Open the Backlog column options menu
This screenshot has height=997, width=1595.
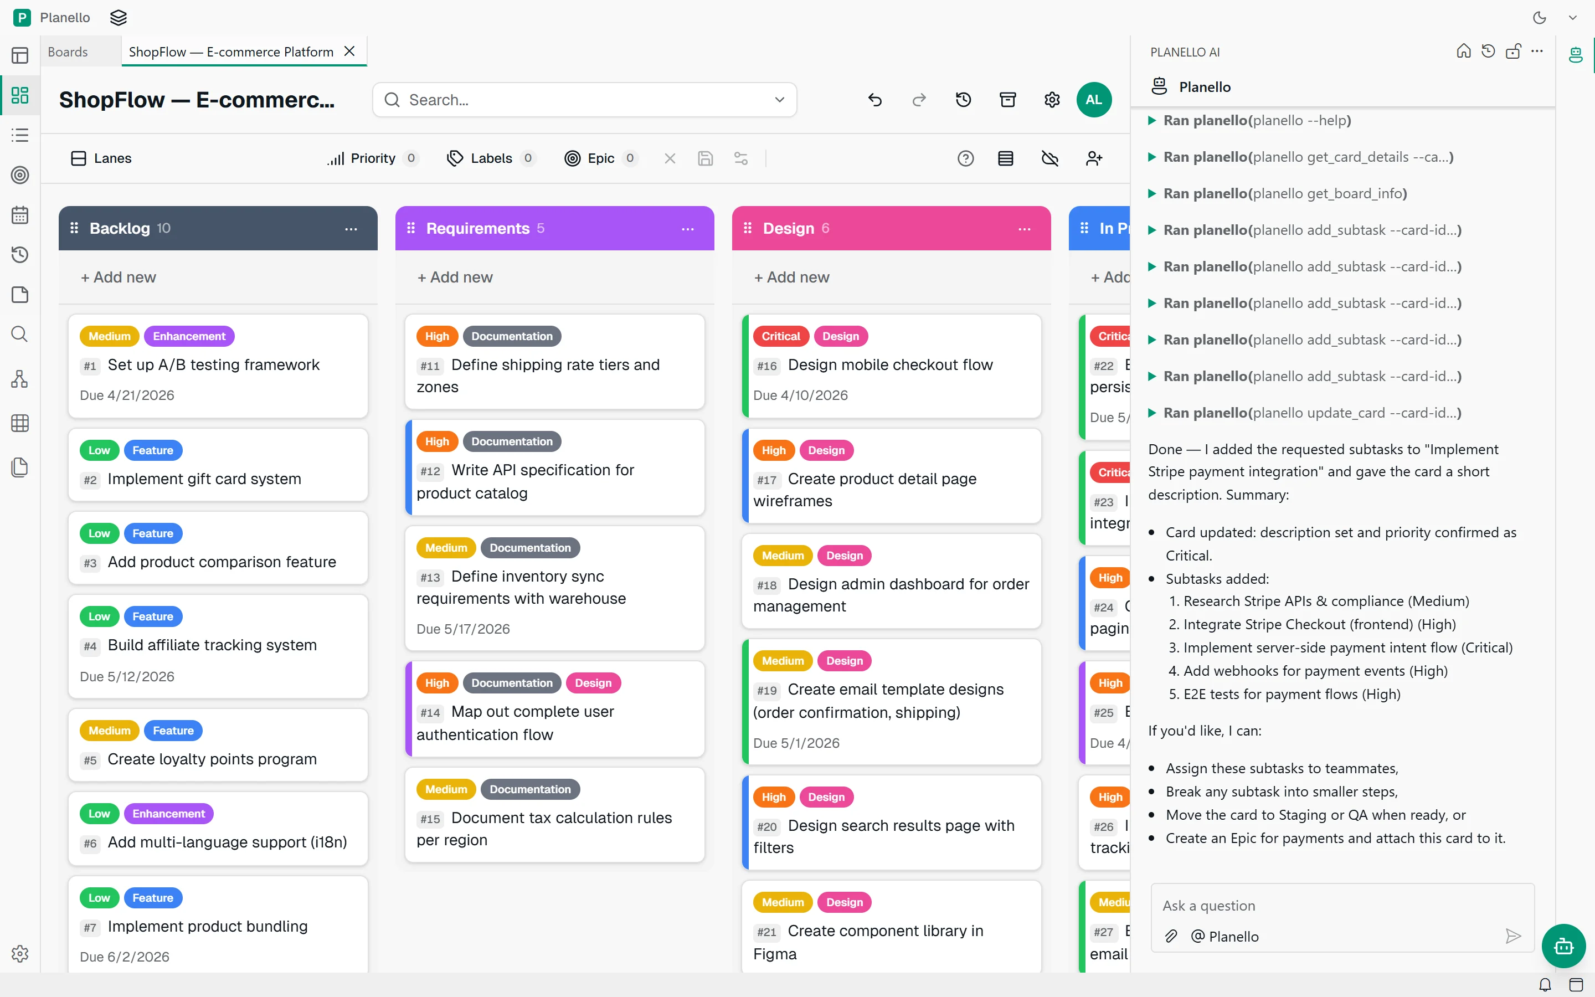(x=351, y=229)
